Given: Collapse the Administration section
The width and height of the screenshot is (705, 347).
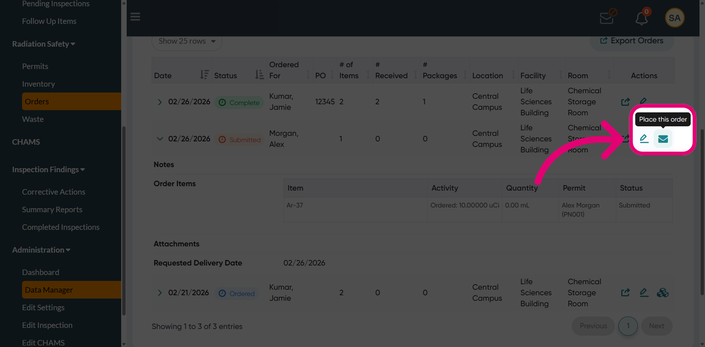Looking at the screenshot, I should tap(41, 250).
